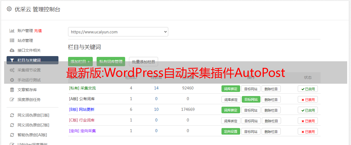This screenshot has height=145, width=351.
Task: Toggle 已禁用 status for 定向采集 row
Action: pos(308,131)
